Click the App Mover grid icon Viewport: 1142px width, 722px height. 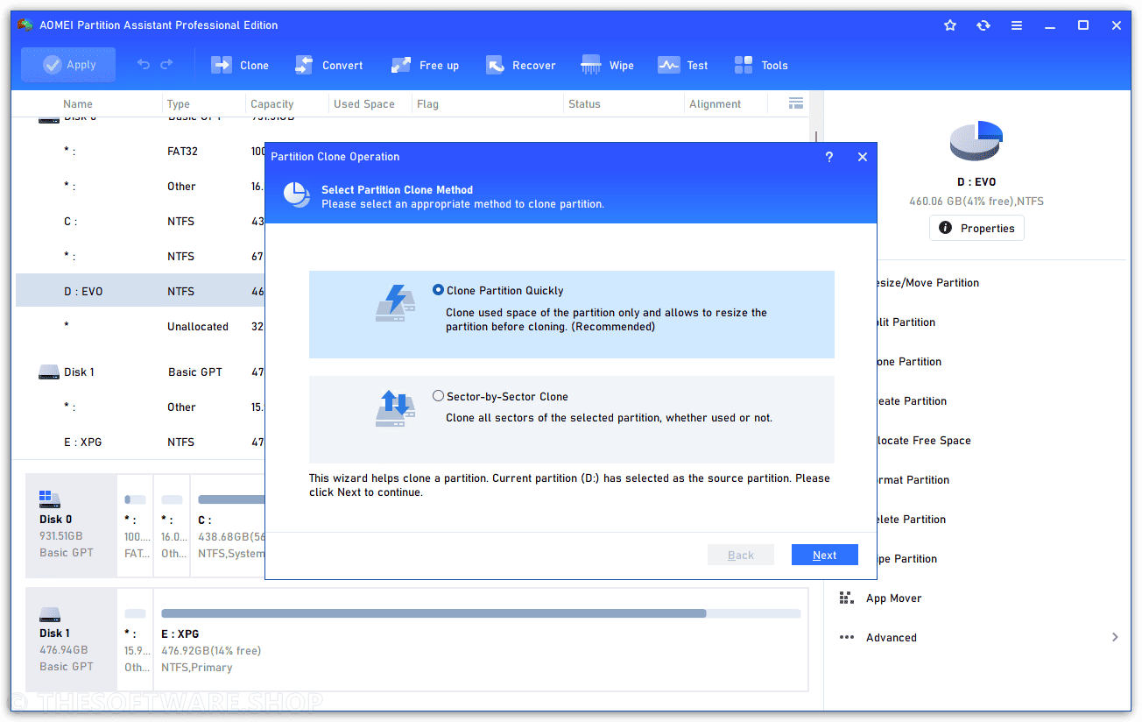846,598
